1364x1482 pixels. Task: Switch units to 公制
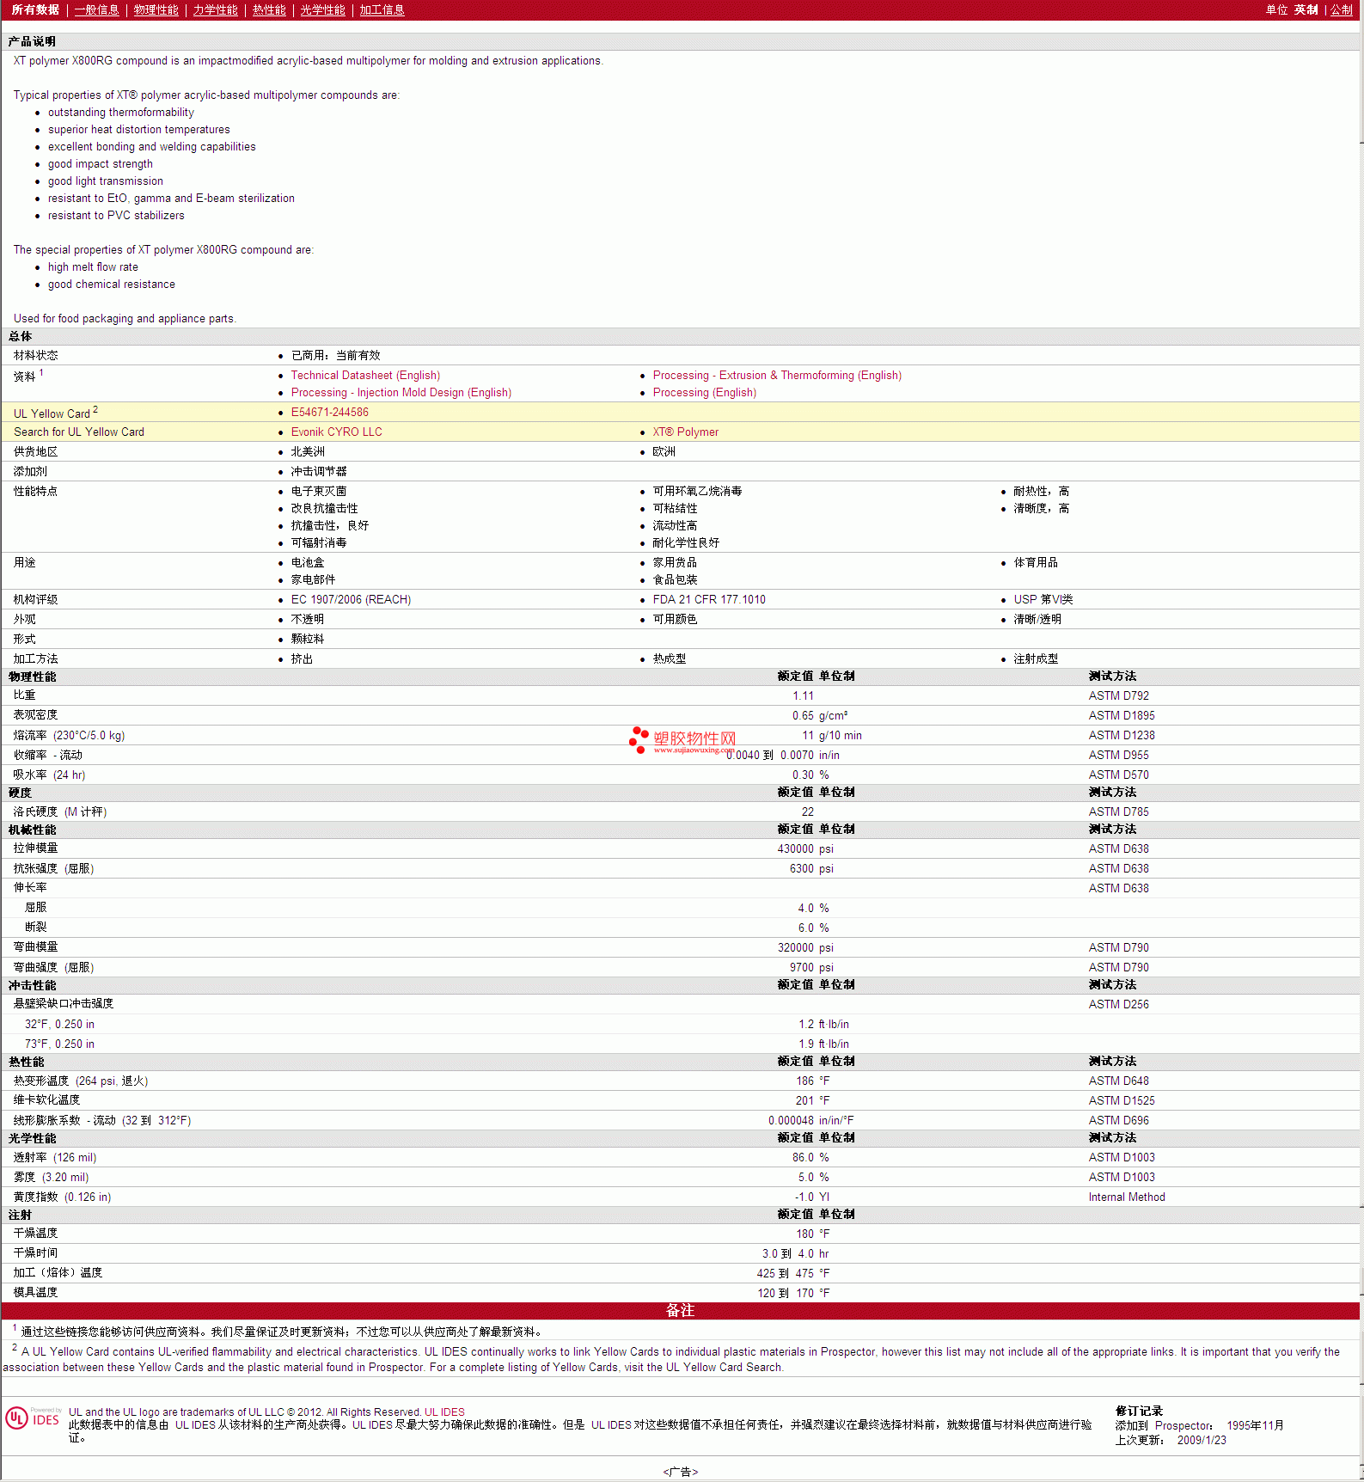(x=1342, y=9)
